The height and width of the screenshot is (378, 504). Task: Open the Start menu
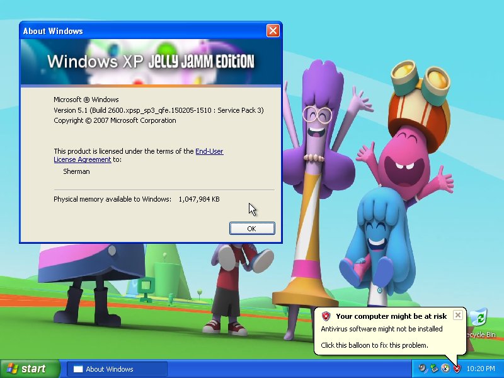click(x=30, y=369)
